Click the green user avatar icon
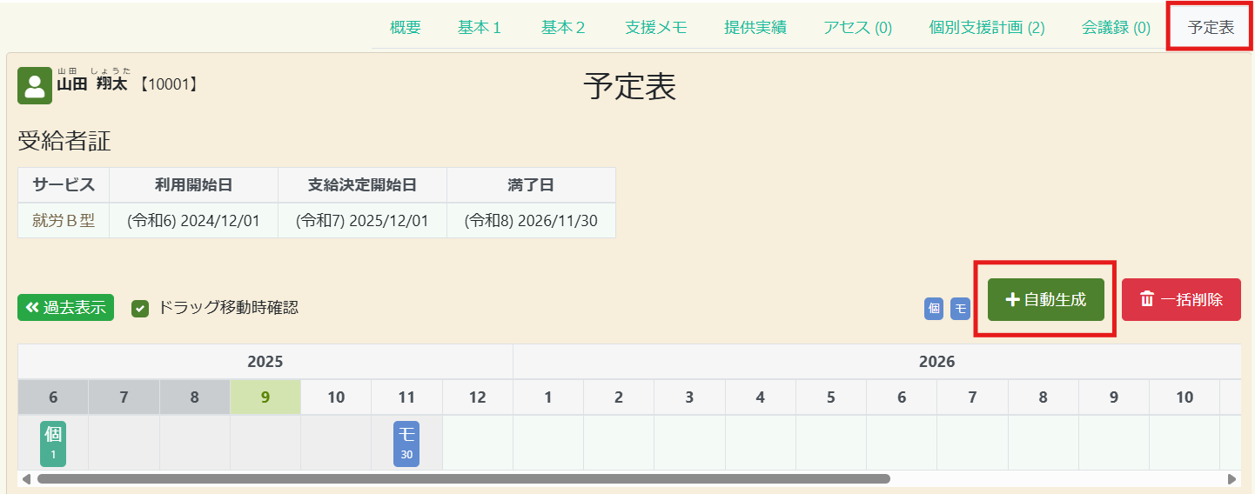This screenshot has width=1255, height=494. (35, 85)
